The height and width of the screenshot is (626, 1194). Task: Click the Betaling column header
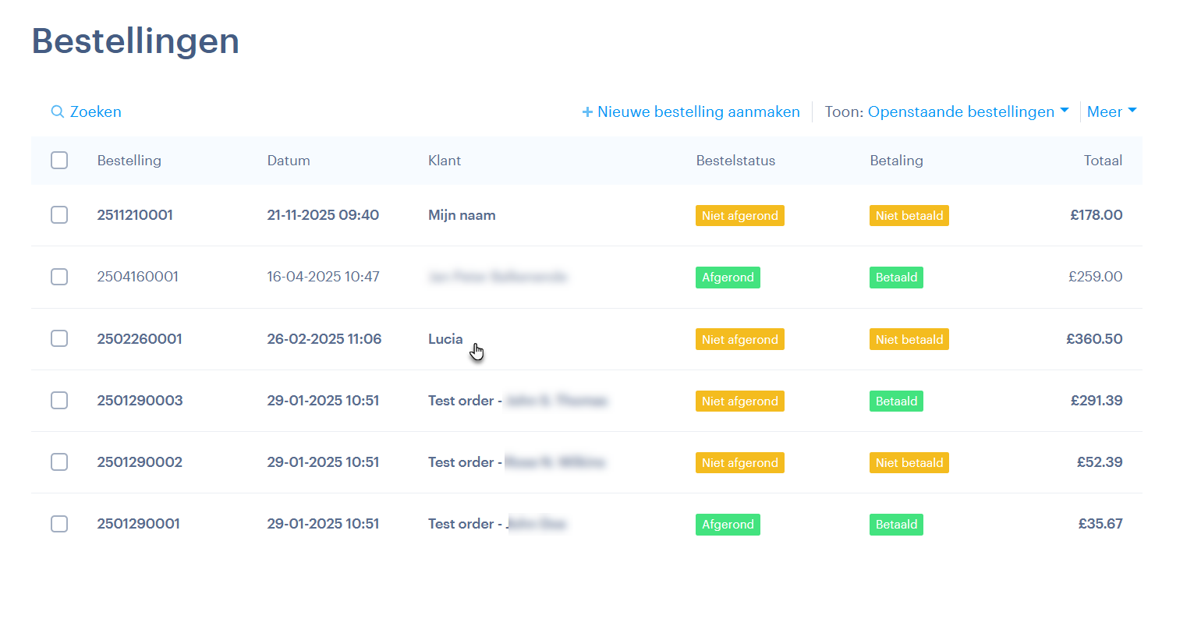[x=896, y=161]
